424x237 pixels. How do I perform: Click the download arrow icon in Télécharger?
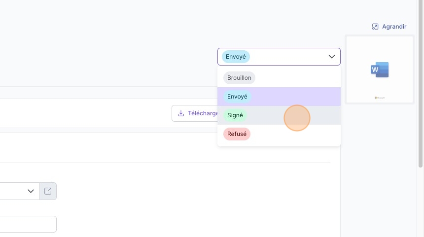click(181, 113)
